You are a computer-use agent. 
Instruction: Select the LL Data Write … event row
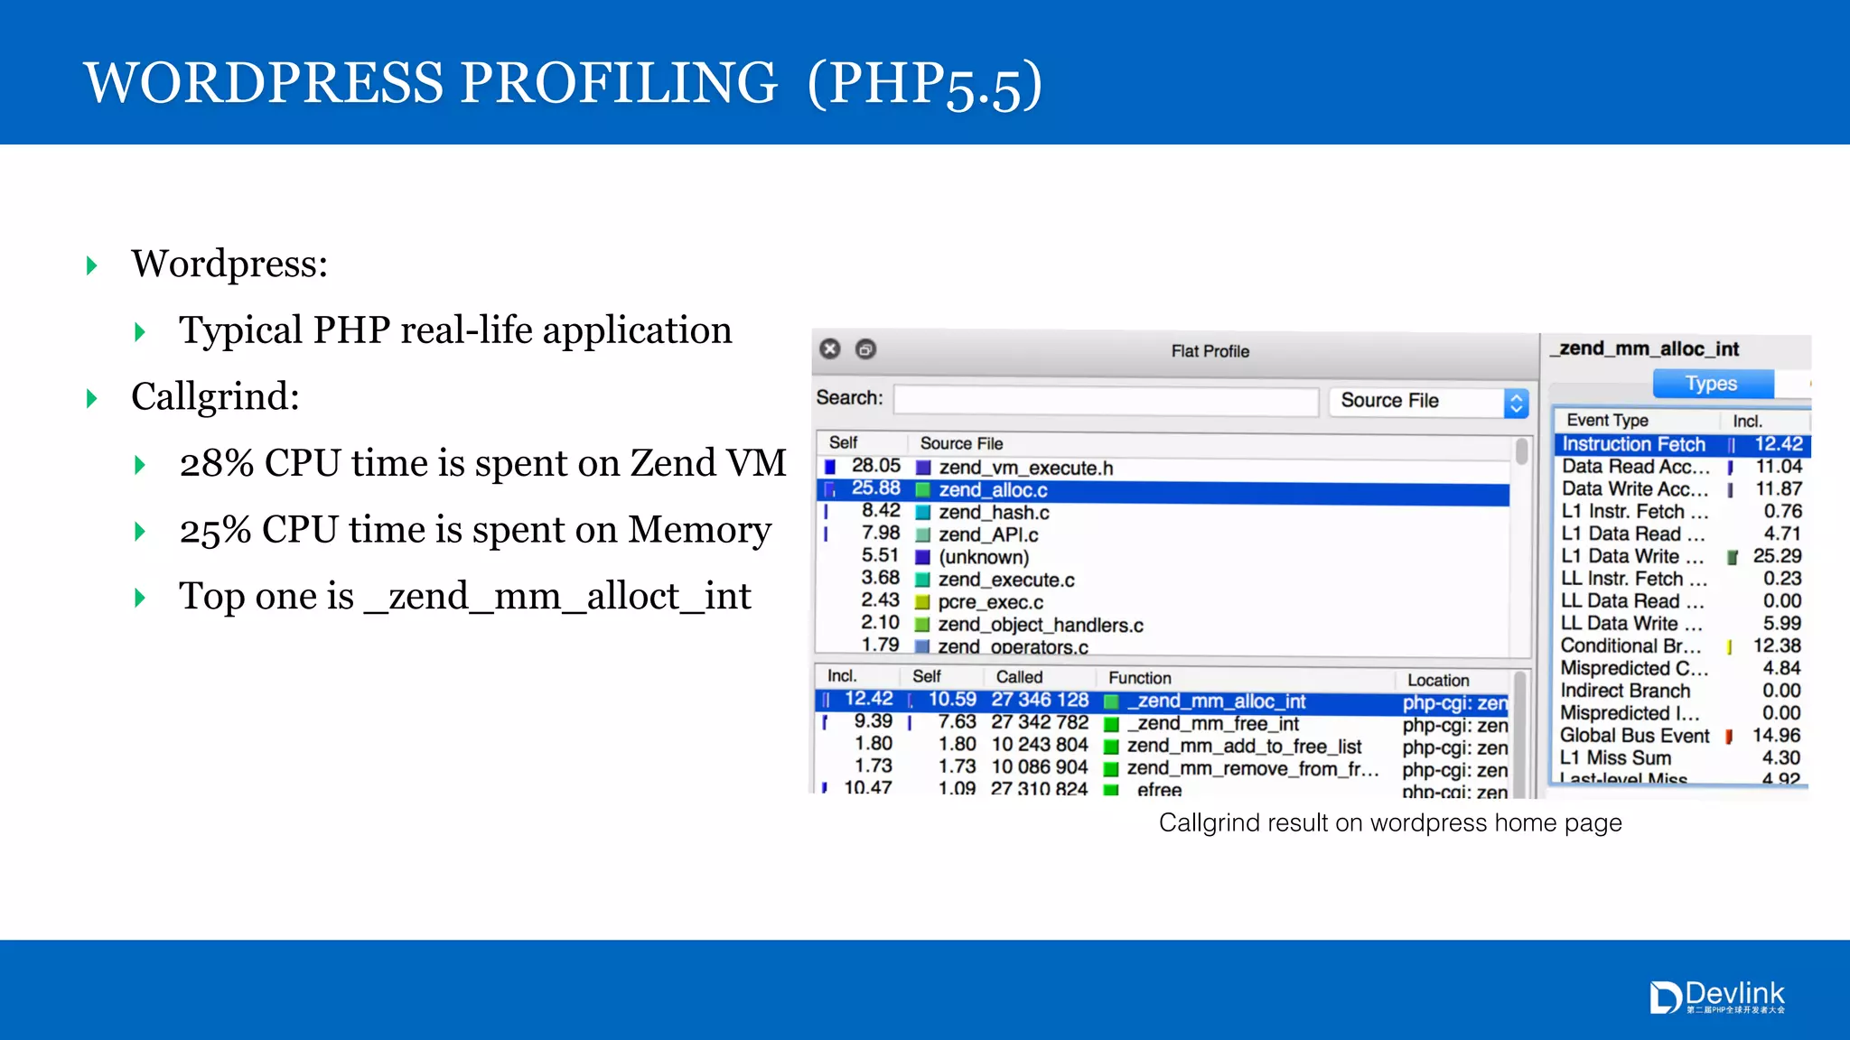[1683, 624]
